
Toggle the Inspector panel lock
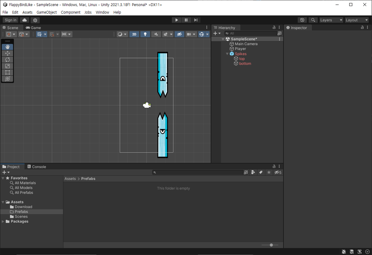(x=362, y=28)
